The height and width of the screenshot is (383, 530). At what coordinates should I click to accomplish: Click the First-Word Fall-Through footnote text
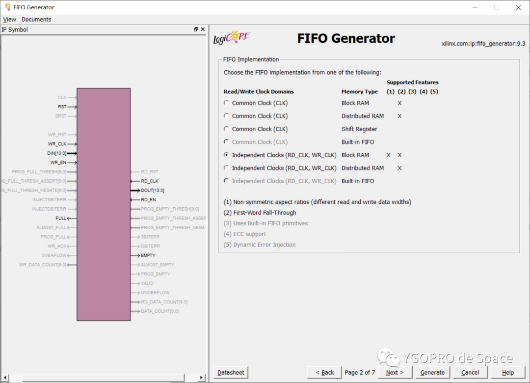pyautogui.click(x=260, y=213)
